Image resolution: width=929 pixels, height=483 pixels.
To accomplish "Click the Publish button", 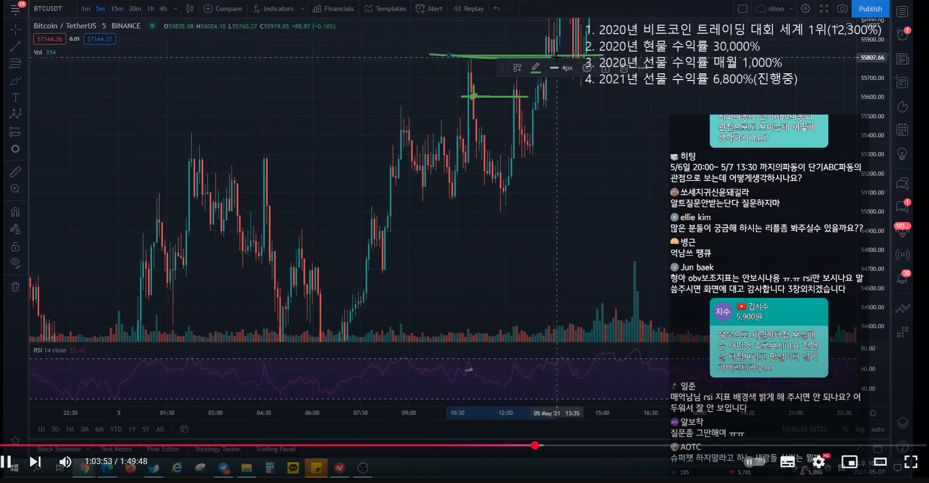I will pyautogui.click(x=870, y=9).
